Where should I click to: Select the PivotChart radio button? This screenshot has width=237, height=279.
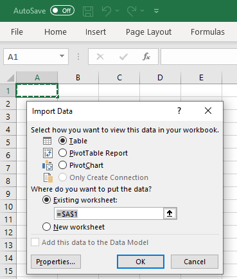62,165
